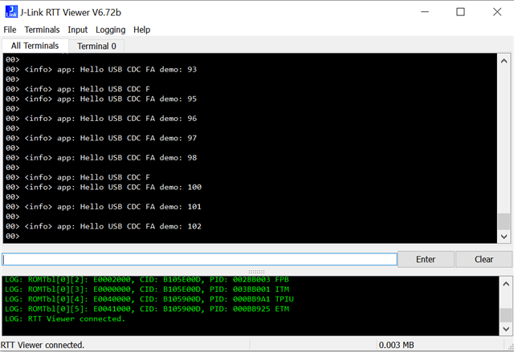Viewport: 514px width, 352px height.
Task: Open the Help menu
Action: [x=141, y=30]
